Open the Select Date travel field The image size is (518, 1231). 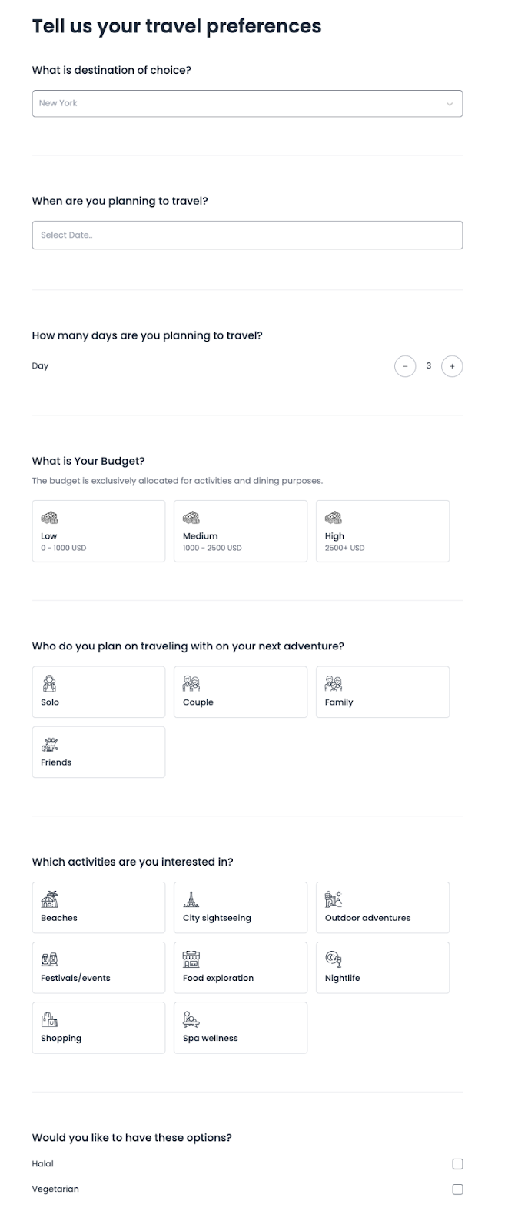point(247,235)
